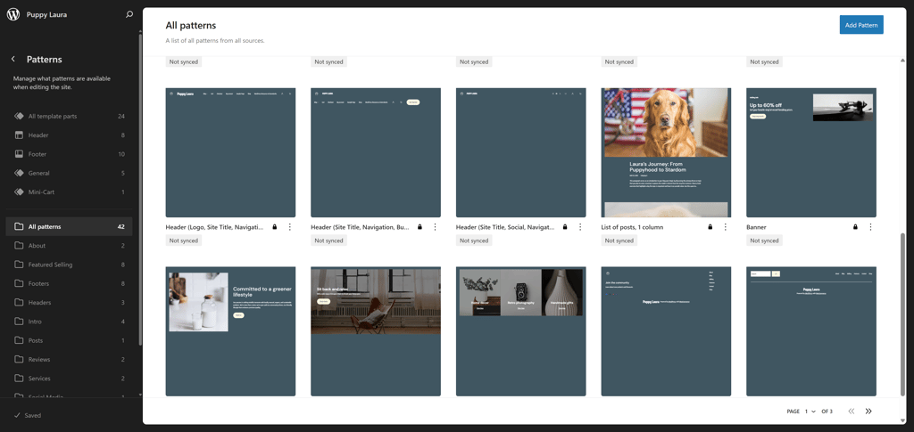Image resolution: width=914 pixels, height=432 pixels.
Task: Click lock icon on Header (Site Title, Navigation, Bu pattern
Action: tap(420, 227)
